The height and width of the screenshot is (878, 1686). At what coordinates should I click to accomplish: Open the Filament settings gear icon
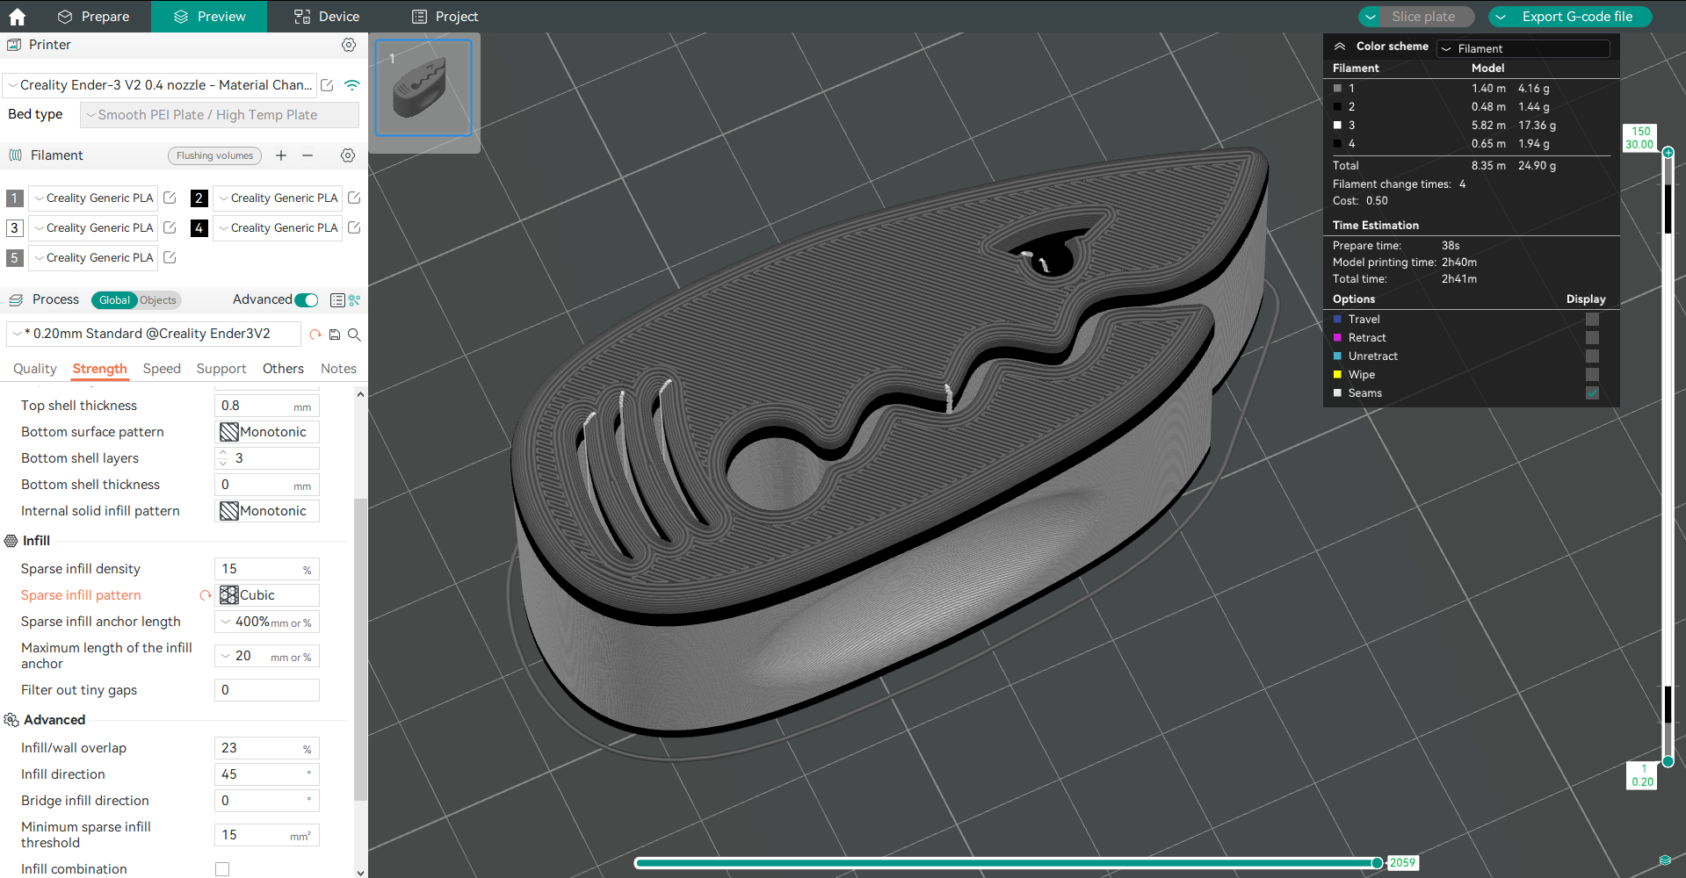pyautogui.click(x=348, y=155)
